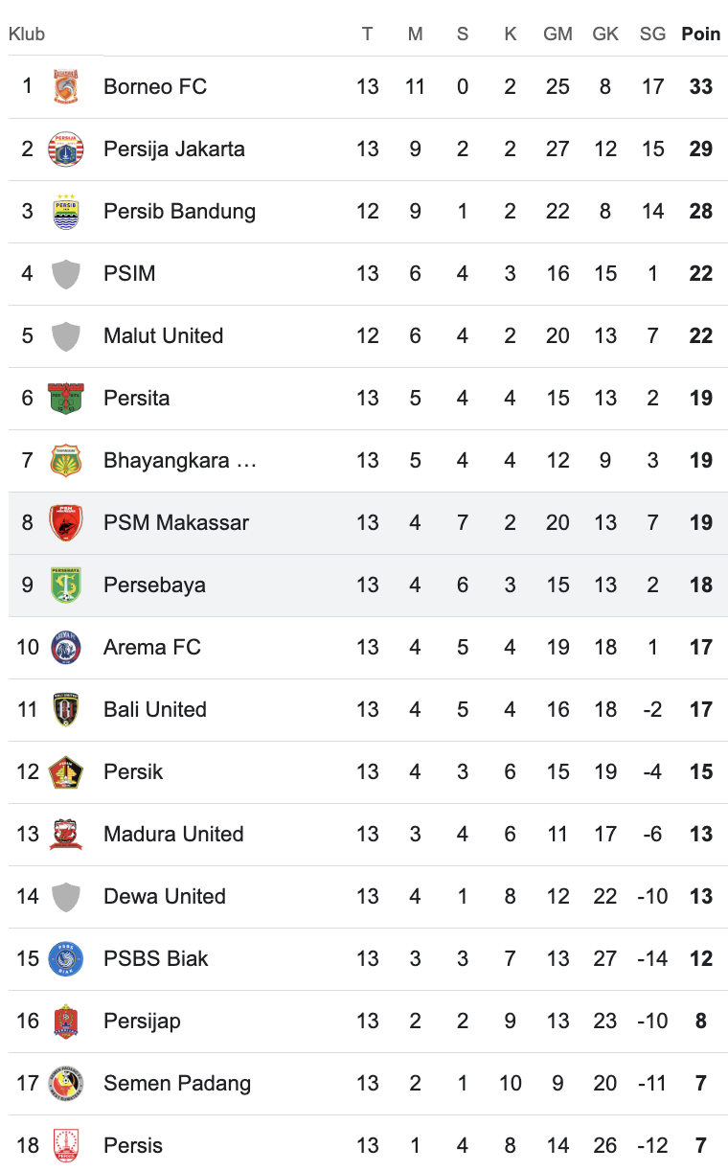Select the Persib Bandung logo
Image resolution: width=728 pixels, height=1171 pixels.
tap(66, 211)
